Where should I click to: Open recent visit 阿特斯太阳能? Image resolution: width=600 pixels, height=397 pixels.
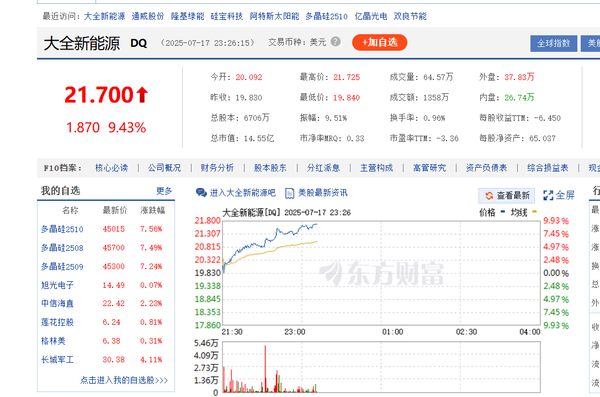[274, 17]
